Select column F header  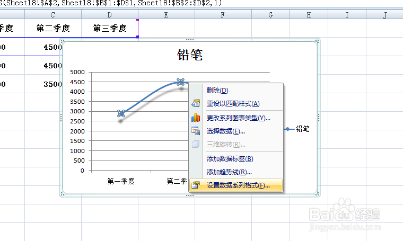pos(223,15)
